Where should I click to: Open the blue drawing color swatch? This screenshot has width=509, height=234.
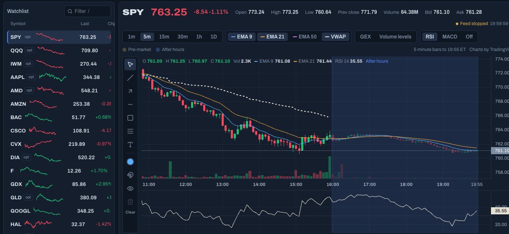click(x=130, y=162)
